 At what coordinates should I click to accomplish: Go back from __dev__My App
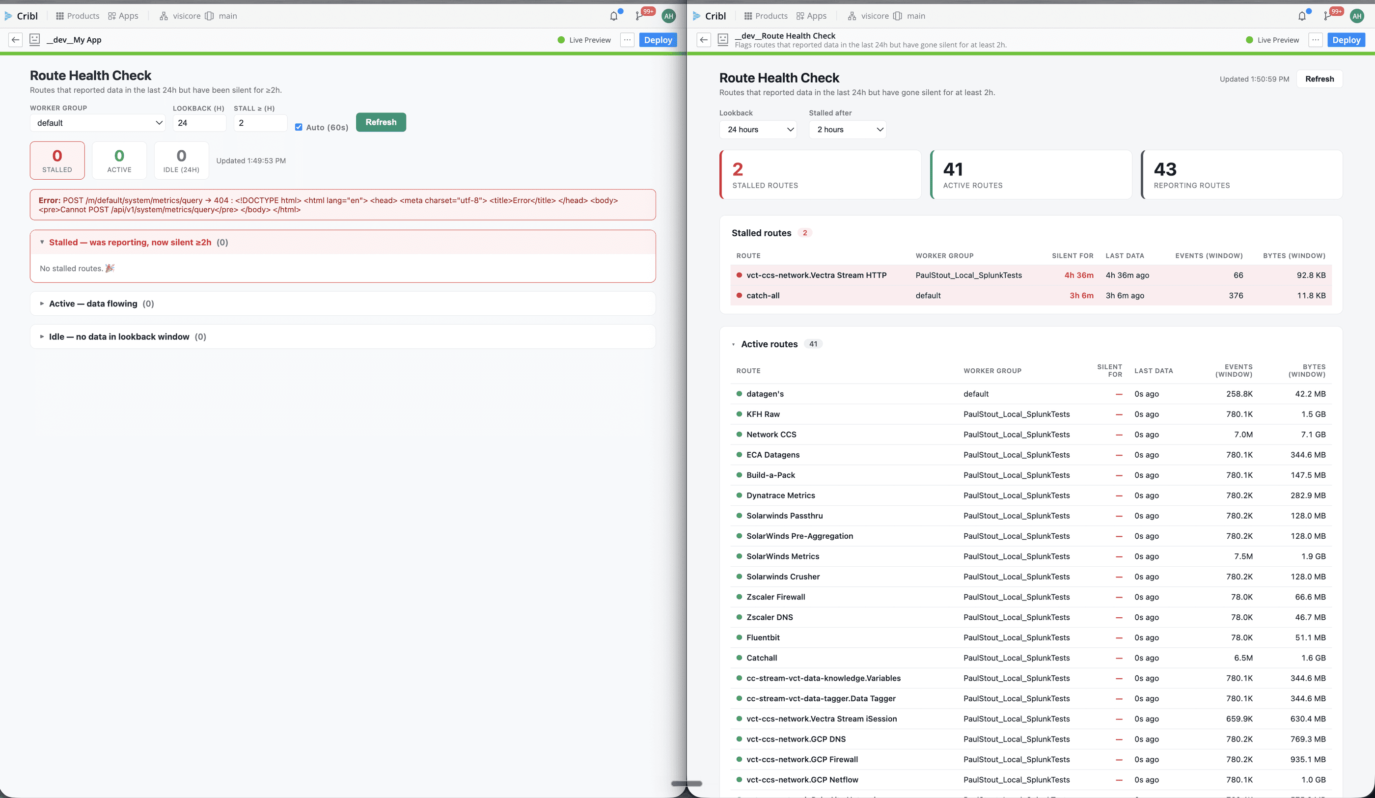15,40
